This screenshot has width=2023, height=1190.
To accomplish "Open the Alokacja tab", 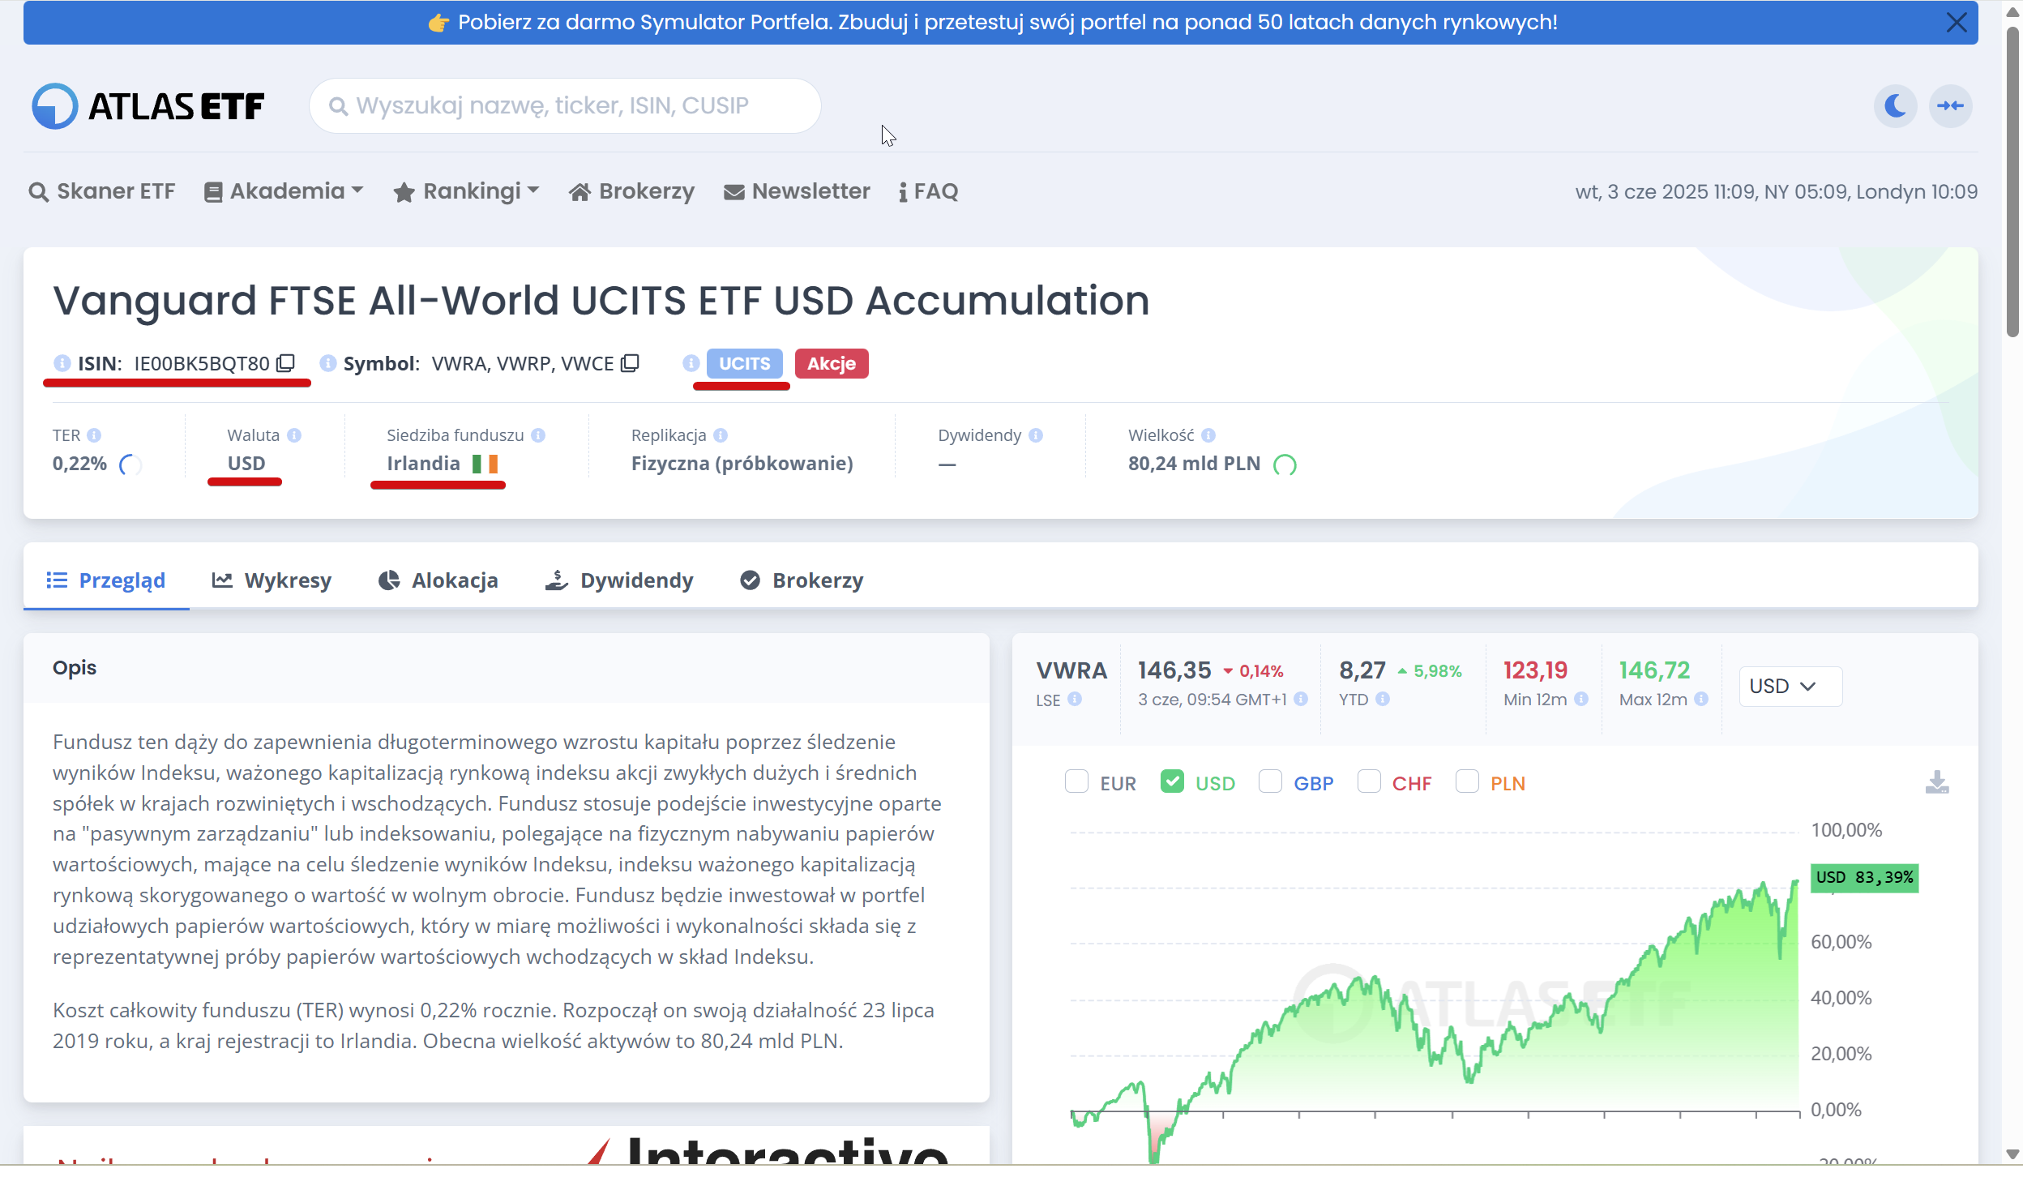I will tap(438, 580).
